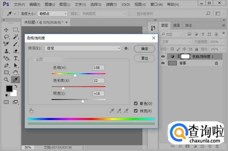Select the Clone Stamp tool
The width and height of the screenshot is (228, 151).
tap(6, 51)
